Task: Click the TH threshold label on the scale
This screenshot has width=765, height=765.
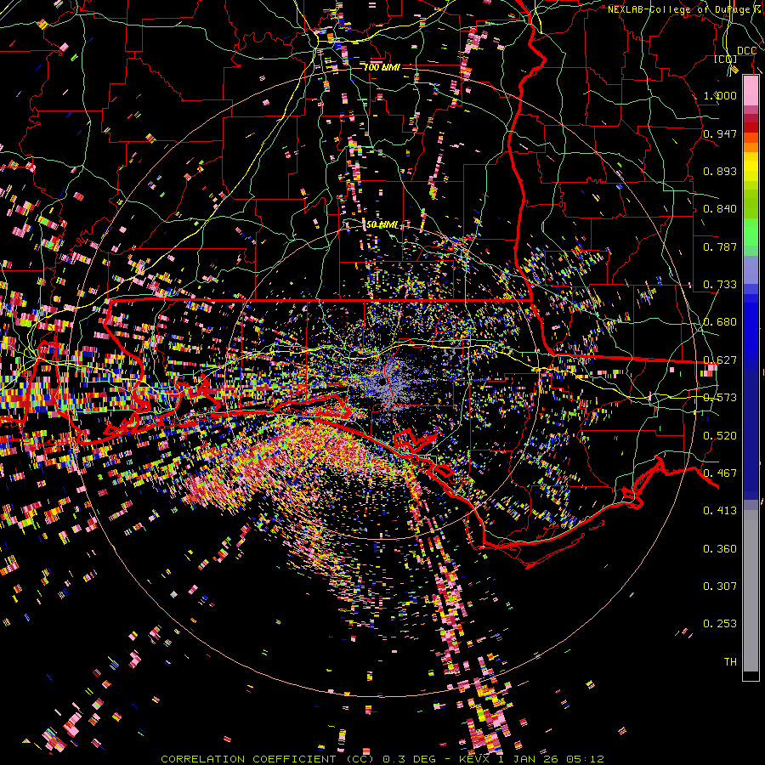Action: pyautogui.click(x=730, y=662)
